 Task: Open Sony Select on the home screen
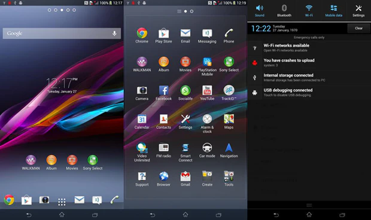[x=93, y=163]
